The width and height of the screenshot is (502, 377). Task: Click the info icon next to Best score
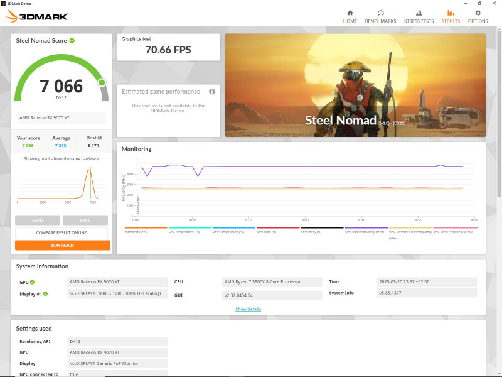(100, 138)
